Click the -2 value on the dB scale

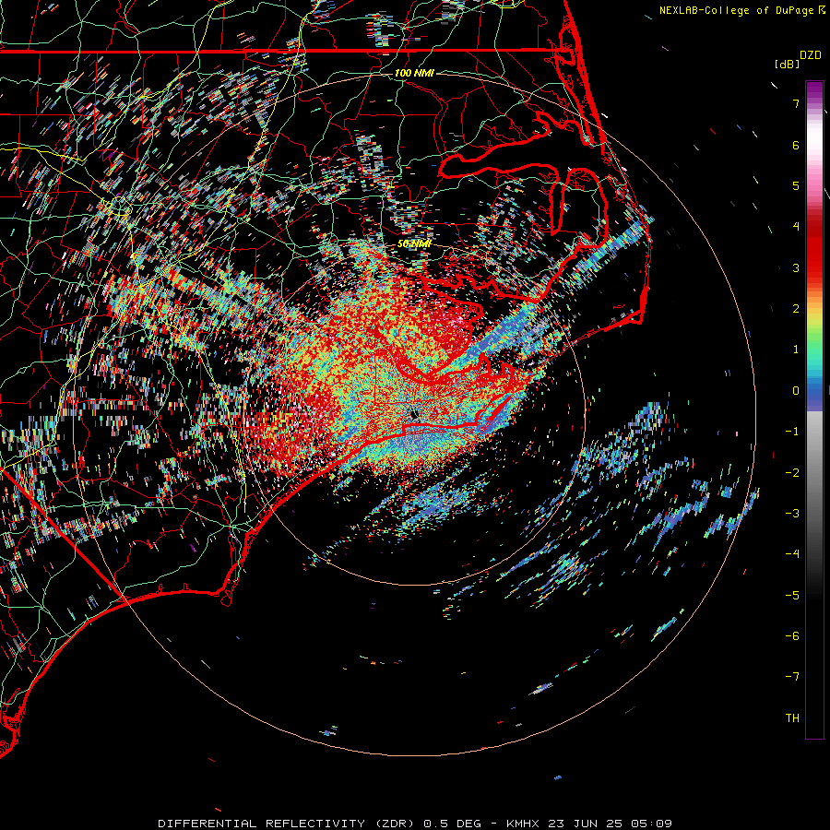point(793,473)
